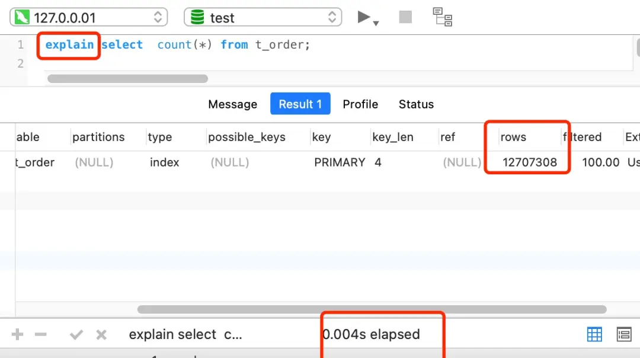Open the Profile tab
Image resolution: width=640 pixels, height=358 pixels.
point(360,104)
